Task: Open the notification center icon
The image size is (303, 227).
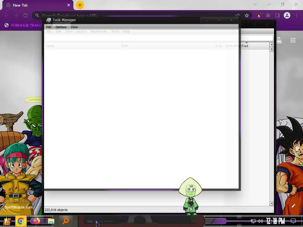Action: 293,221
